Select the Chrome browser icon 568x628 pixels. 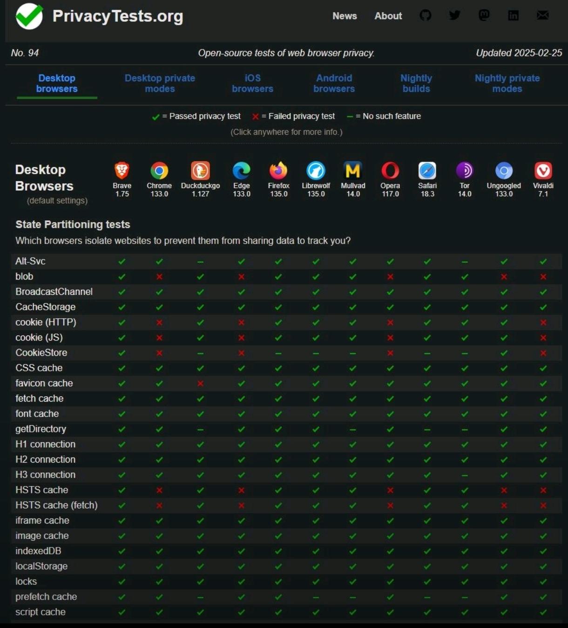coord(159,171)
